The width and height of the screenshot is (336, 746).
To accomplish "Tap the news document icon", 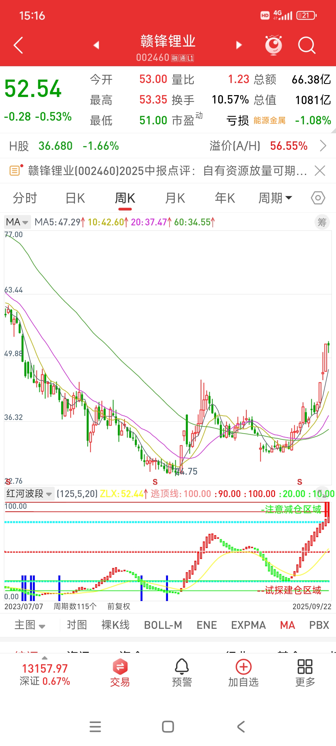I will [15, 170].
